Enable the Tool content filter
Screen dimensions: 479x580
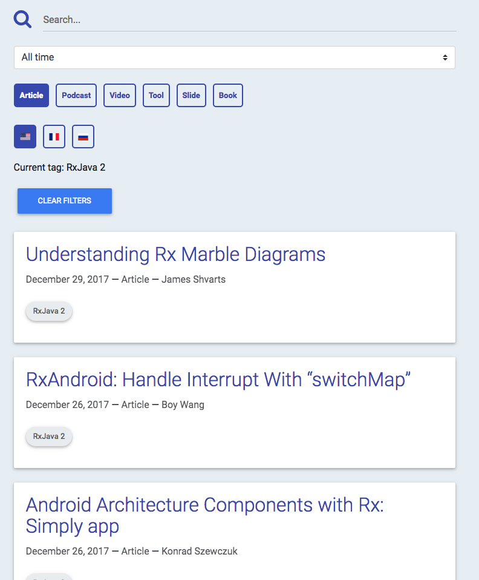(156, 95)
